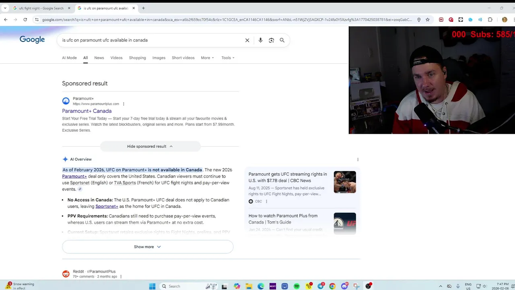Open OBS Studio from taskbar

tap(368, 286)
